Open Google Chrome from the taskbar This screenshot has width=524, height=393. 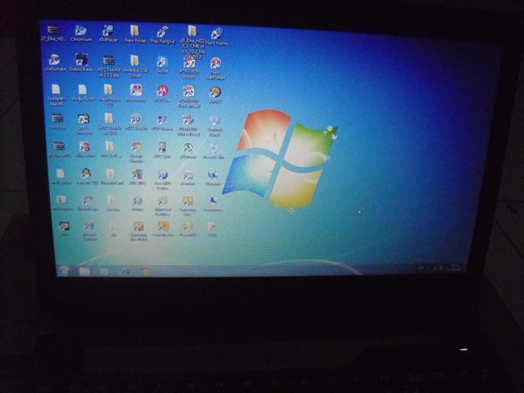click(144, 271)
